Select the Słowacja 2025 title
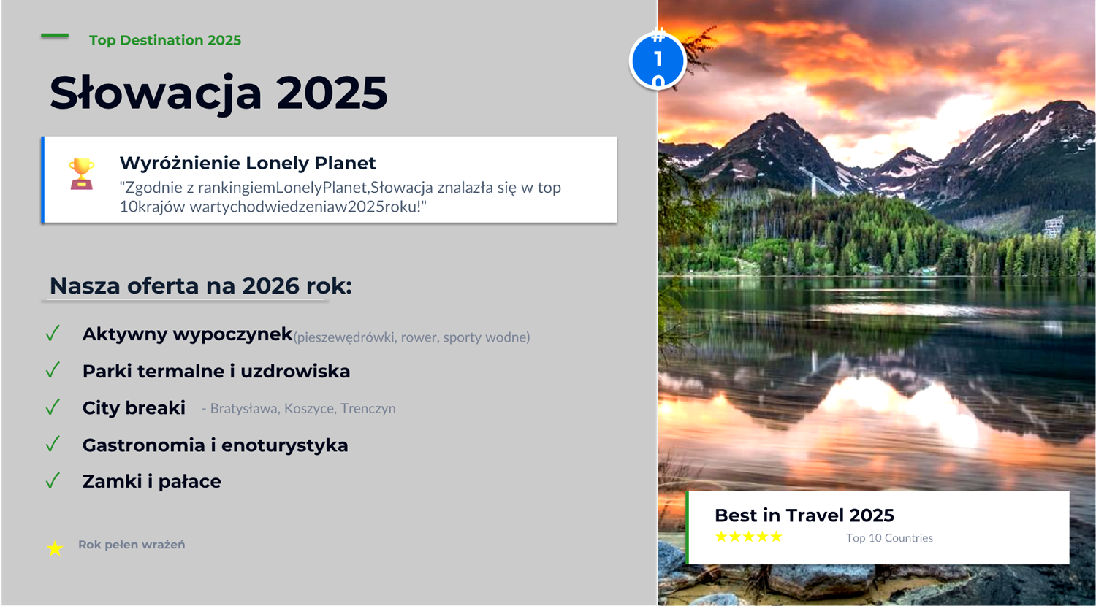Screen dimensions: 1096x606 218,93
